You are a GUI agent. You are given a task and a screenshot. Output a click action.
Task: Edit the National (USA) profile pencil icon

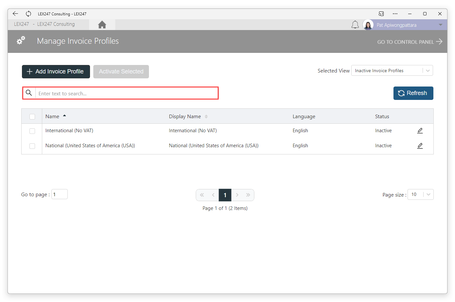(x=420, y=146)
